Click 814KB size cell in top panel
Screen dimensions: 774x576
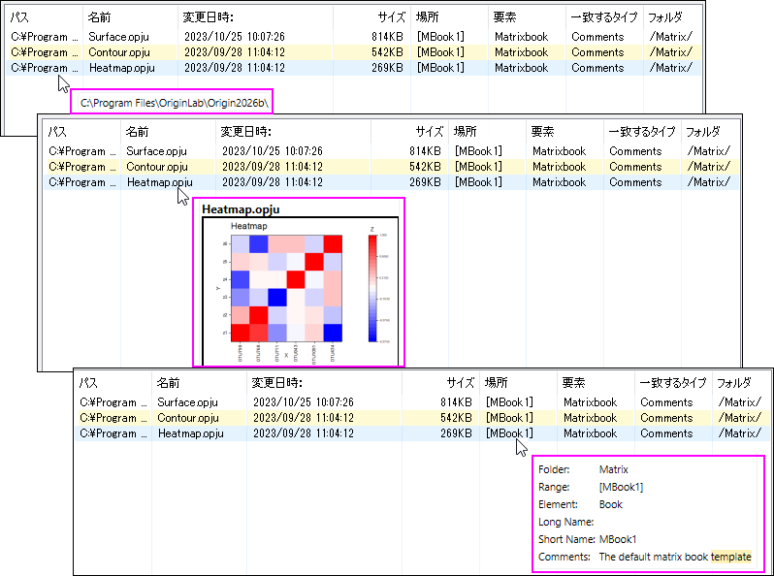coord(388,37)
